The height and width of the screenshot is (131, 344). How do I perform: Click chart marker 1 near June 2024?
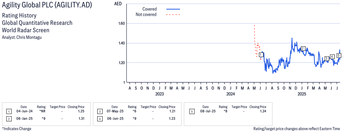point(261,55)
